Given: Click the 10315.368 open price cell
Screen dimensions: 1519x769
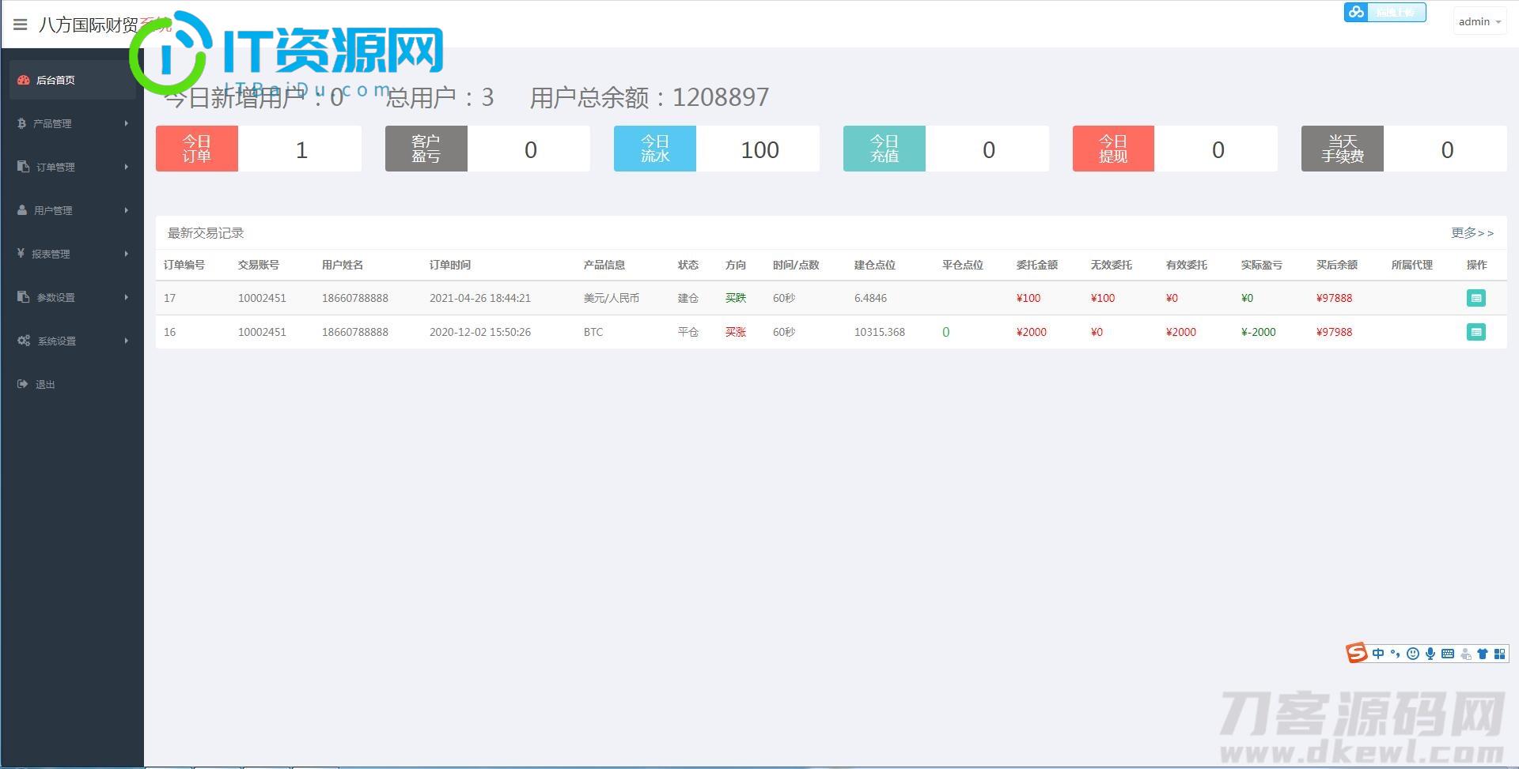Looking at the screenshot, I should coord(880,332).
